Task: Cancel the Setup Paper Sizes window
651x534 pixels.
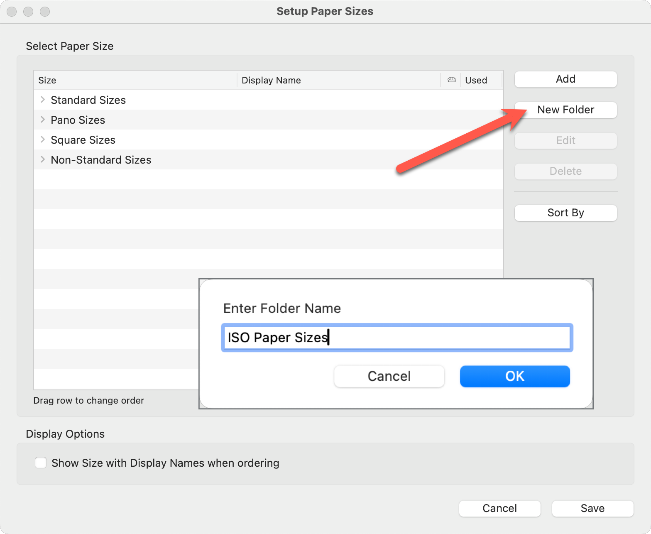Action: point(499,509)
